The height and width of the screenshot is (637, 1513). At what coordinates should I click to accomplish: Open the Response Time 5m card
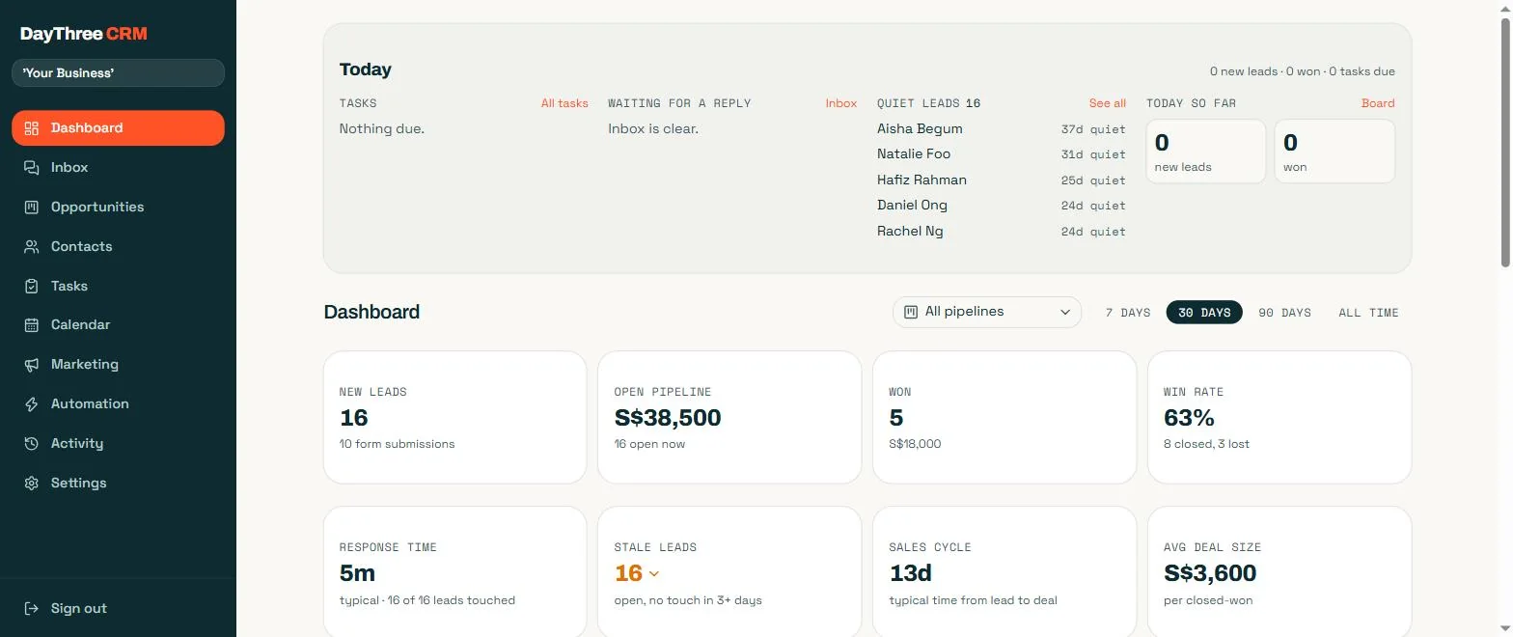point(454,571)
